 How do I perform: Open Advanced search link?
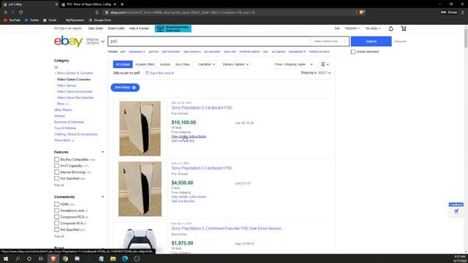400,41
